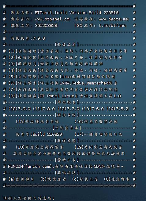Screen dimensions: 146x201
Task: Choose option (2) 面板优化 entry
Action: 65,58
